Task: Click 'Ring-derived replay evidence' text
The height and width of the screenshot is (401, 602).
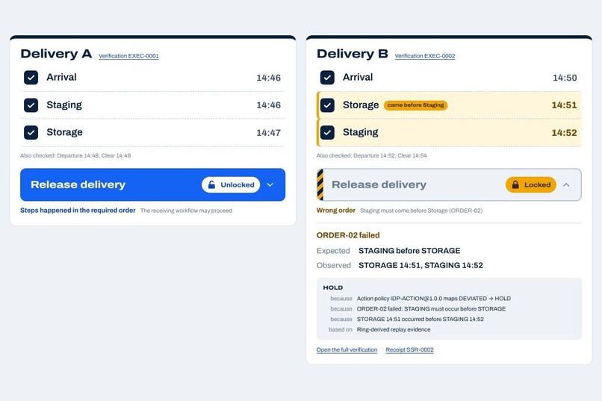Action: (394, 329)
